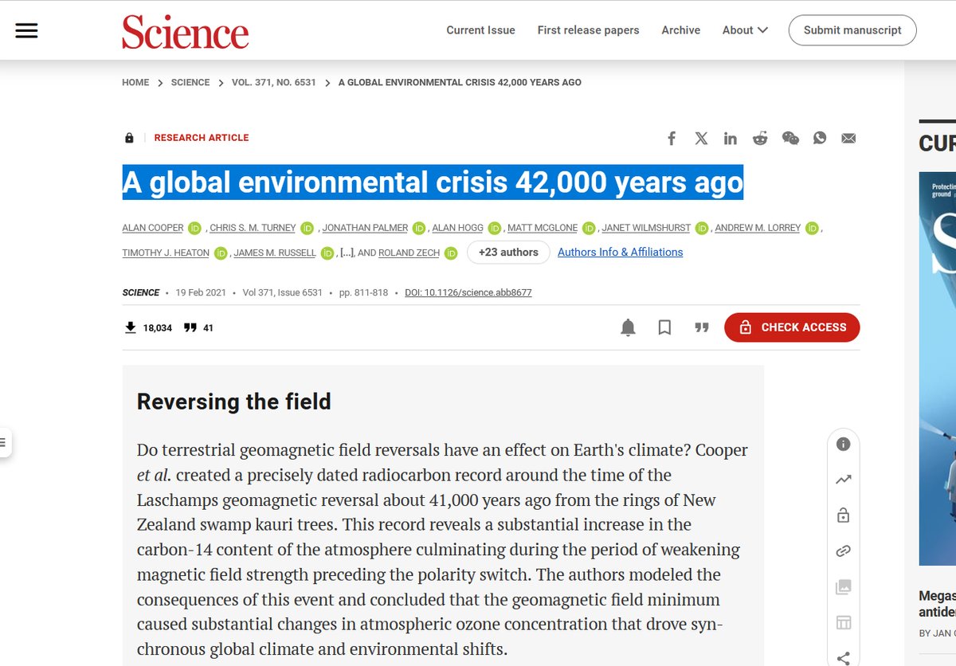
Task: Share article on Reddit
Action: 760,139
